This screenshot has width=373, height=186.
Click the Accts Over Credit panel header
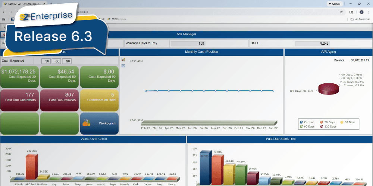coord(93,139)
